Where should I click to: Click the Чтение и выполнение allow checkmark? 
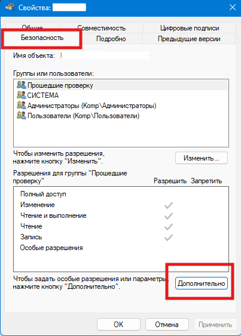pos(169,216)
